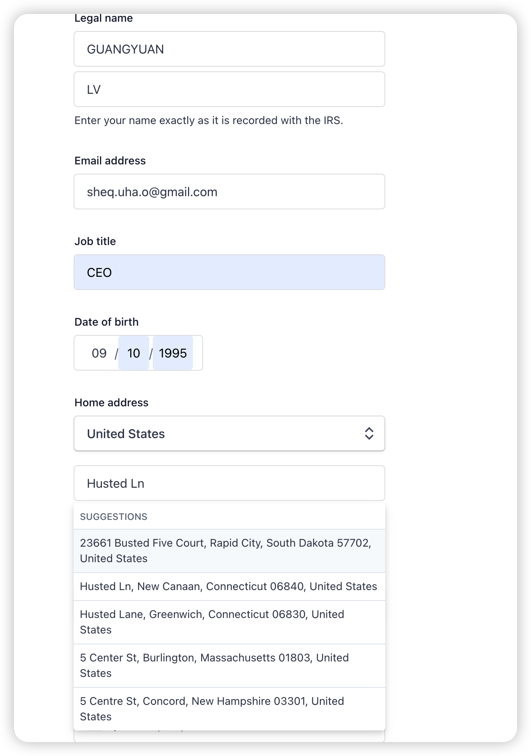Select the month segment 09 of birth date
The width and height of the screenshot is (531, 756).
pos(99,353)
